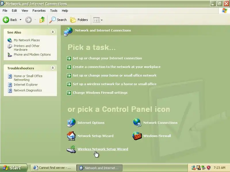Open Home or Small Office Networking troubleshooter

point(28,78)
